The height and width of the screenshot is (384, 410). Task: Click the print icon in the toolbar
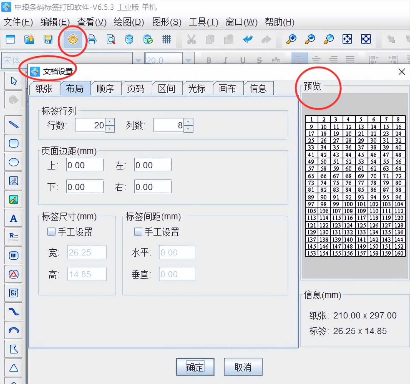pos(92,40)
